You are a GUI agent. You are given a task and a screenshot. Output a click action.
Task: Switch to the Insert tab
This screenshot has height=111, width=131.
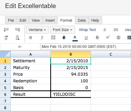coord(50,20)
